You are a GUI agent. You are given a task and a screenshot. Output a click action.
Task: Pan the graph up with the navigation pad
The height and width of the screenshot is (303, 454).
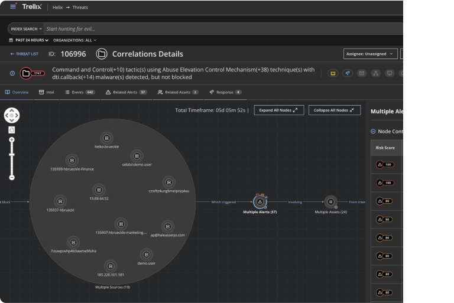click(12, 110)
